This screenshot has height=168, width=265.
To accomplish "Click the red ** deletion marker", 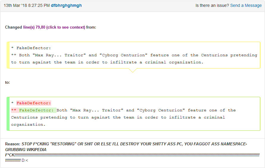I will coord(13,110).
